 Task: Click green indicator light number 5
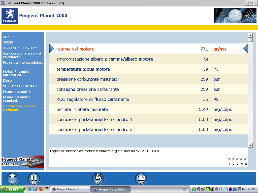point(245,159)
